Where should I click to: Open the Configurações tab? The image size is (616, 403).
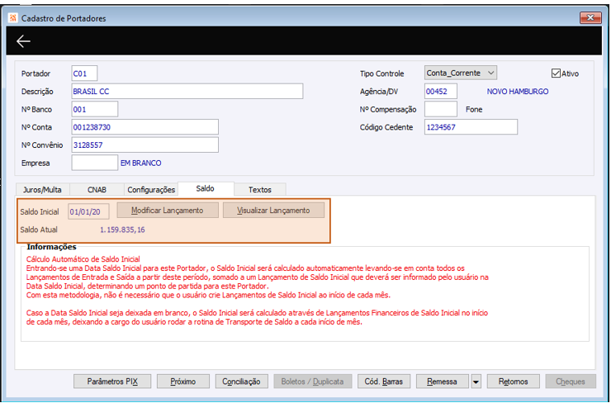pos(151,189)
